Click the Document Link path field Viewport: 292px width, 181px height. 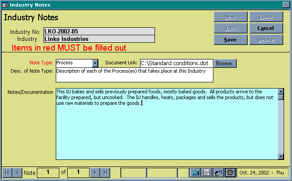[x=177, y=63]
